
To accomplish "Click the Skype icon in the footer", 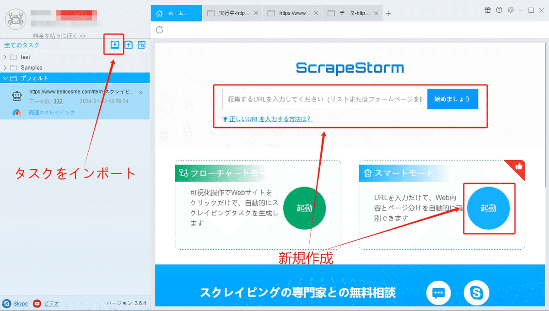I will coord(6,303).
